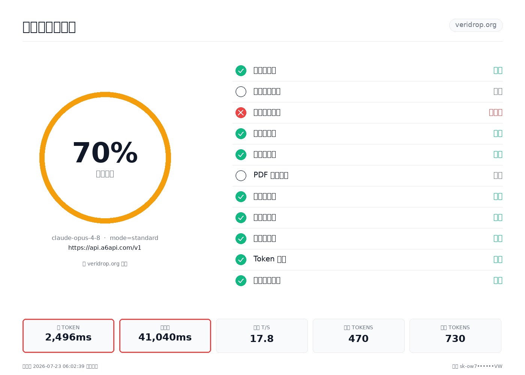The image size is (525, 375).
Task: Click the 470 TOKENS stat card
Action: (358, 336)
